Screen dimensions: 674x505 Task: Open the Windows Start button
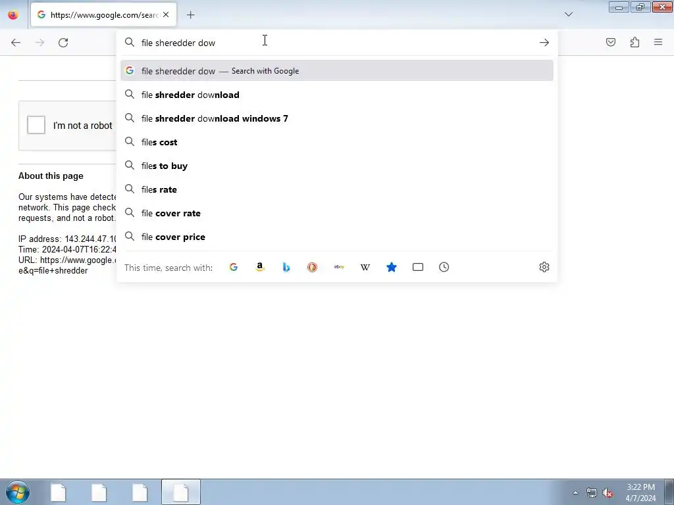click(18, 492)
